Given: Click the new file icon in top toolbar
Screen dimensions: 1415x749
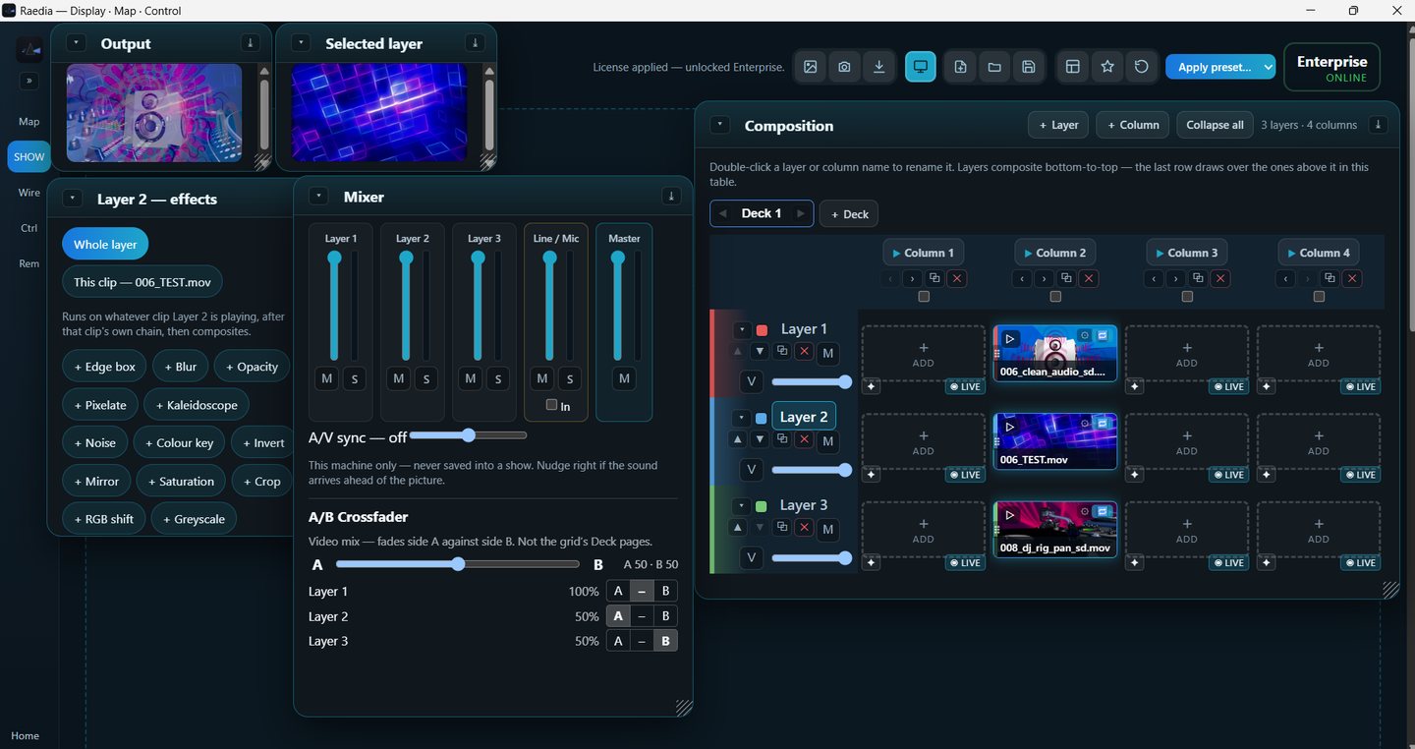Looking at the screenshot, I should tap(961, 67).
